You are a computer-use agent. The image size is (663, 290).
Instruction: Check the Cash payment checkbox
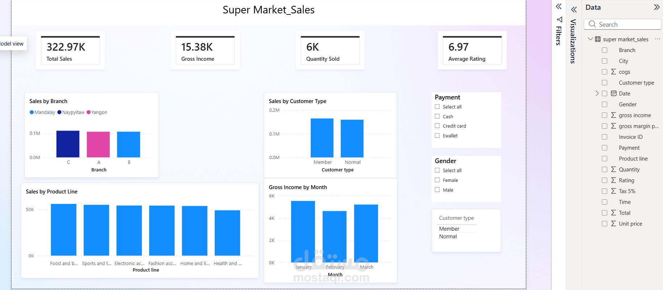(x=437, y=116)
